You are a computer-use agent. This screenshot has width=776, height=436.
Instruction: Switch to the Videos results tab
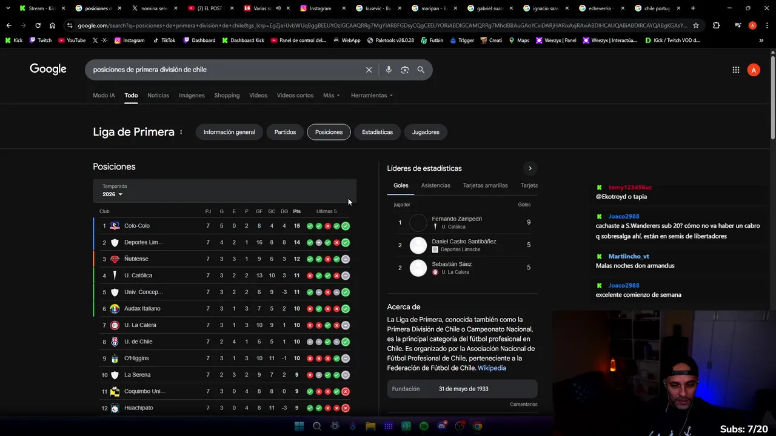[258, 95]
